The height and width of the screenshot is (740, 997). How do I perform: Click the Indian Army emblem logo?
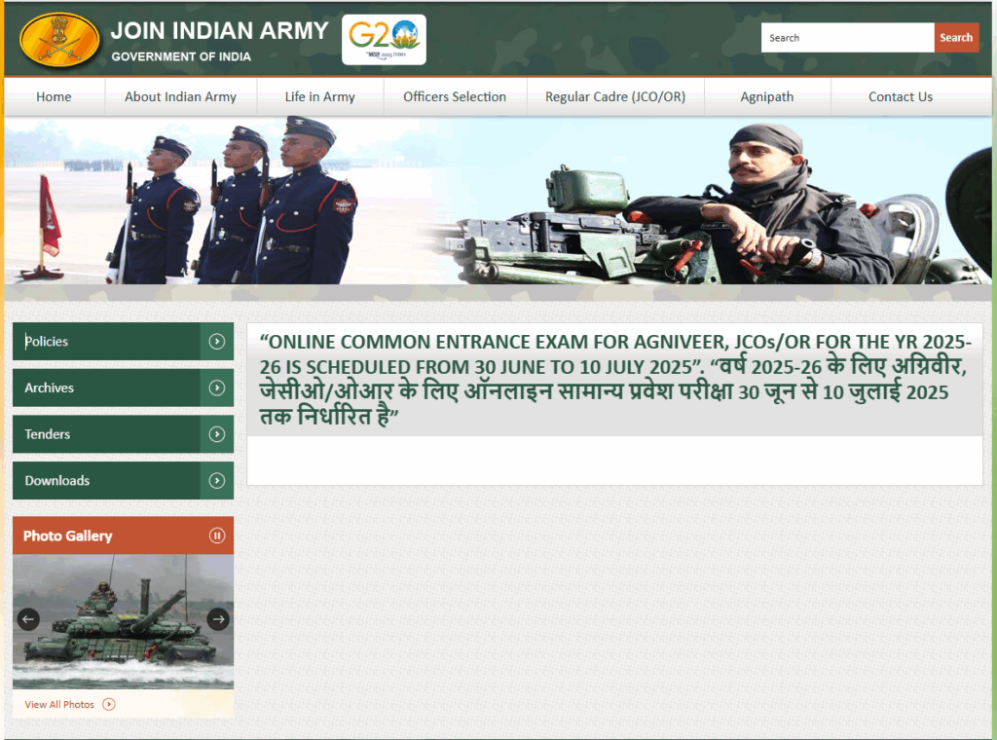coord(59,40)
